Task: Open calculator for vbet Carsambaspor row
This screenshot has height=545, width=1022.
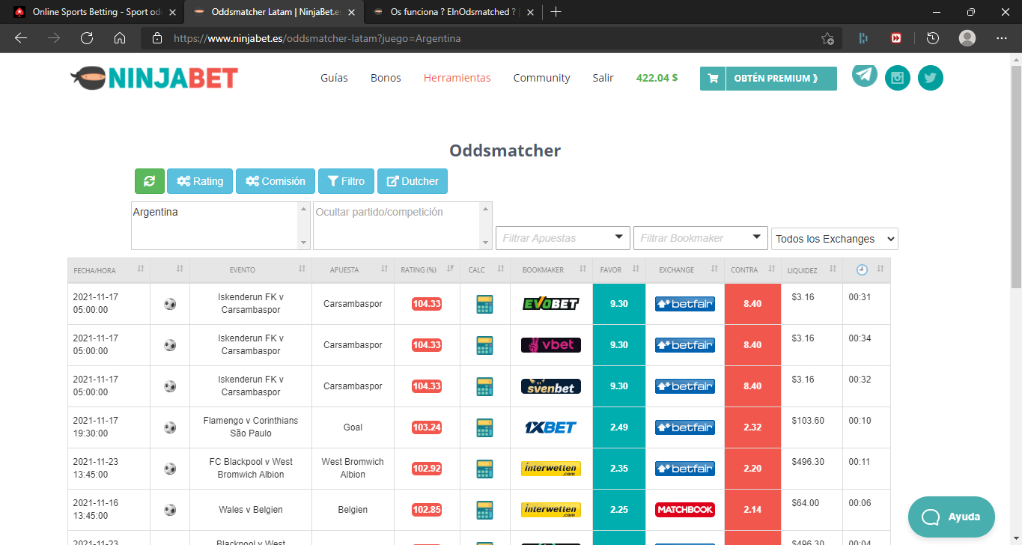Action: click(484, 346)
